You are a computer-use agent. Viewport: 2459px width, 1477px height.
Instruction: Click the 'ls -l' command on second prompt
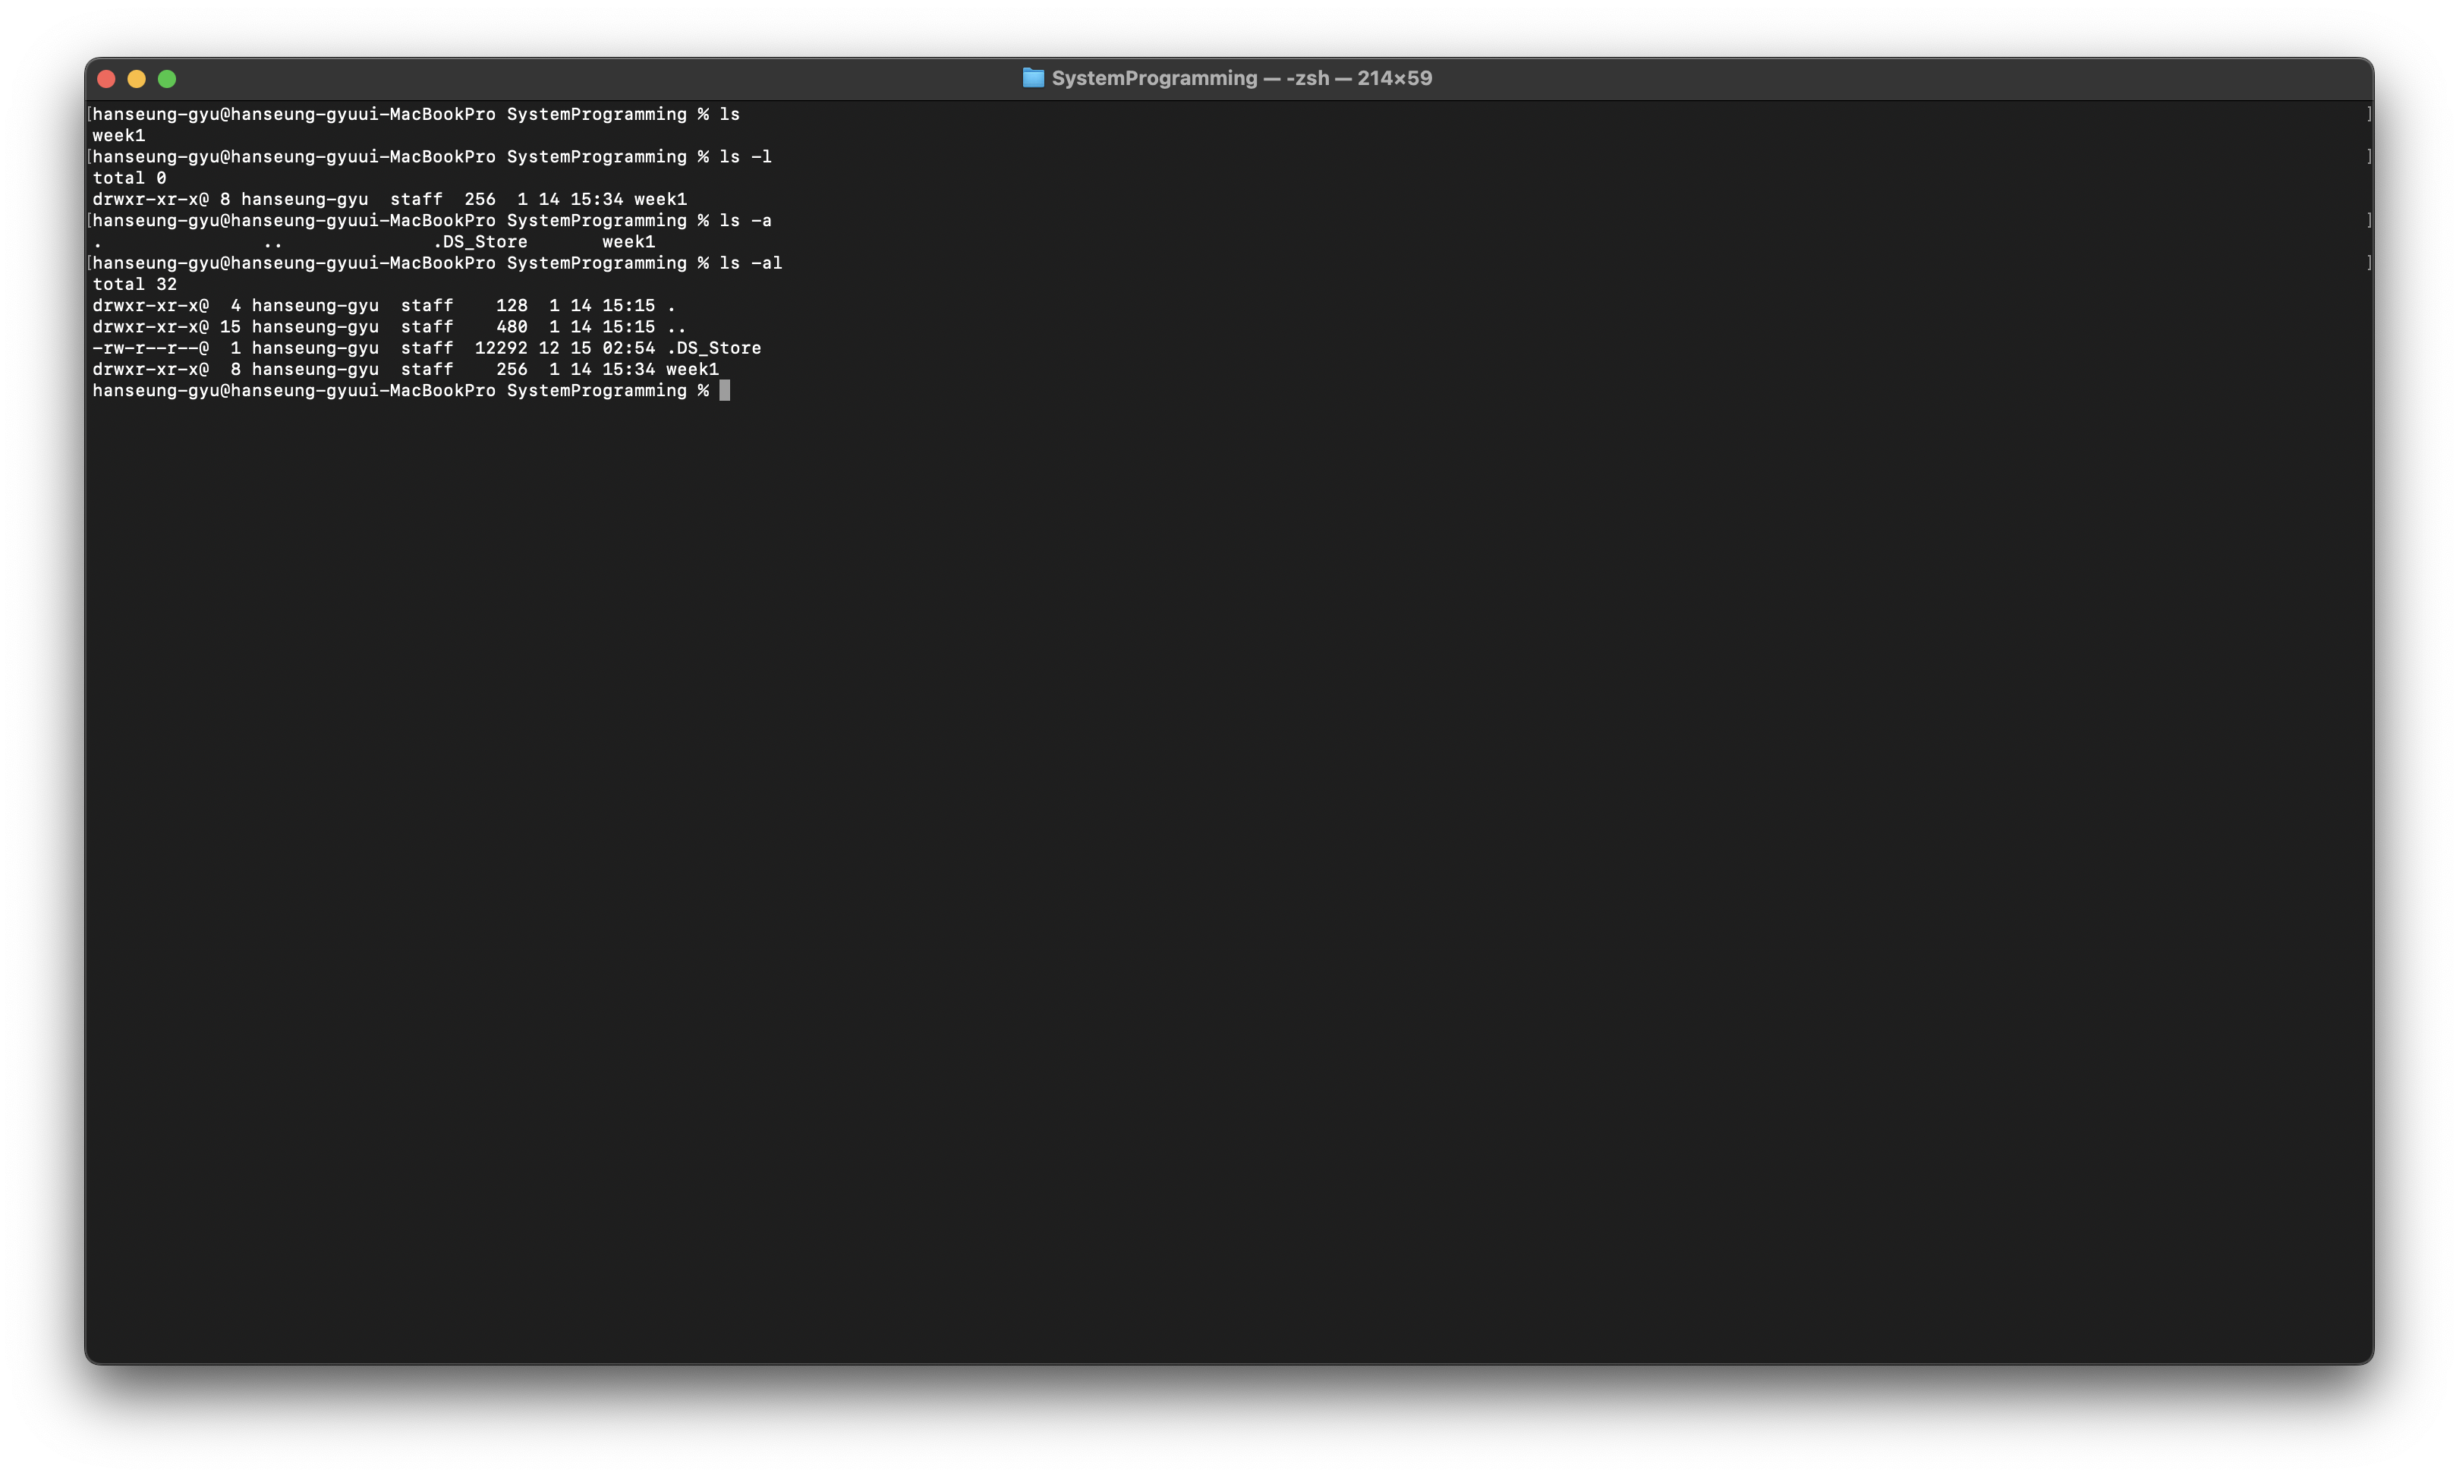click(x=745, y=156)
